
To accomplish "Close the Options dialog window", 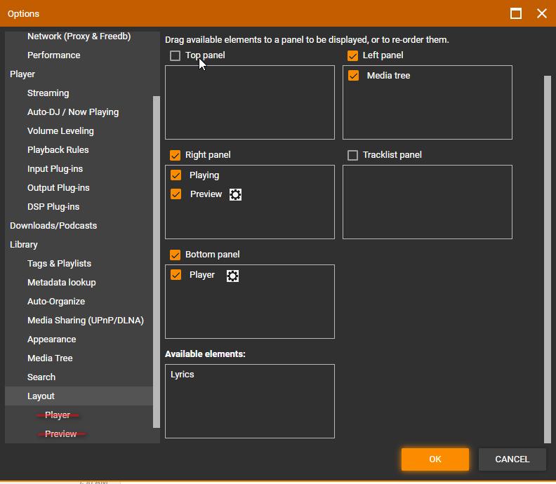I will tap(541, 13).
